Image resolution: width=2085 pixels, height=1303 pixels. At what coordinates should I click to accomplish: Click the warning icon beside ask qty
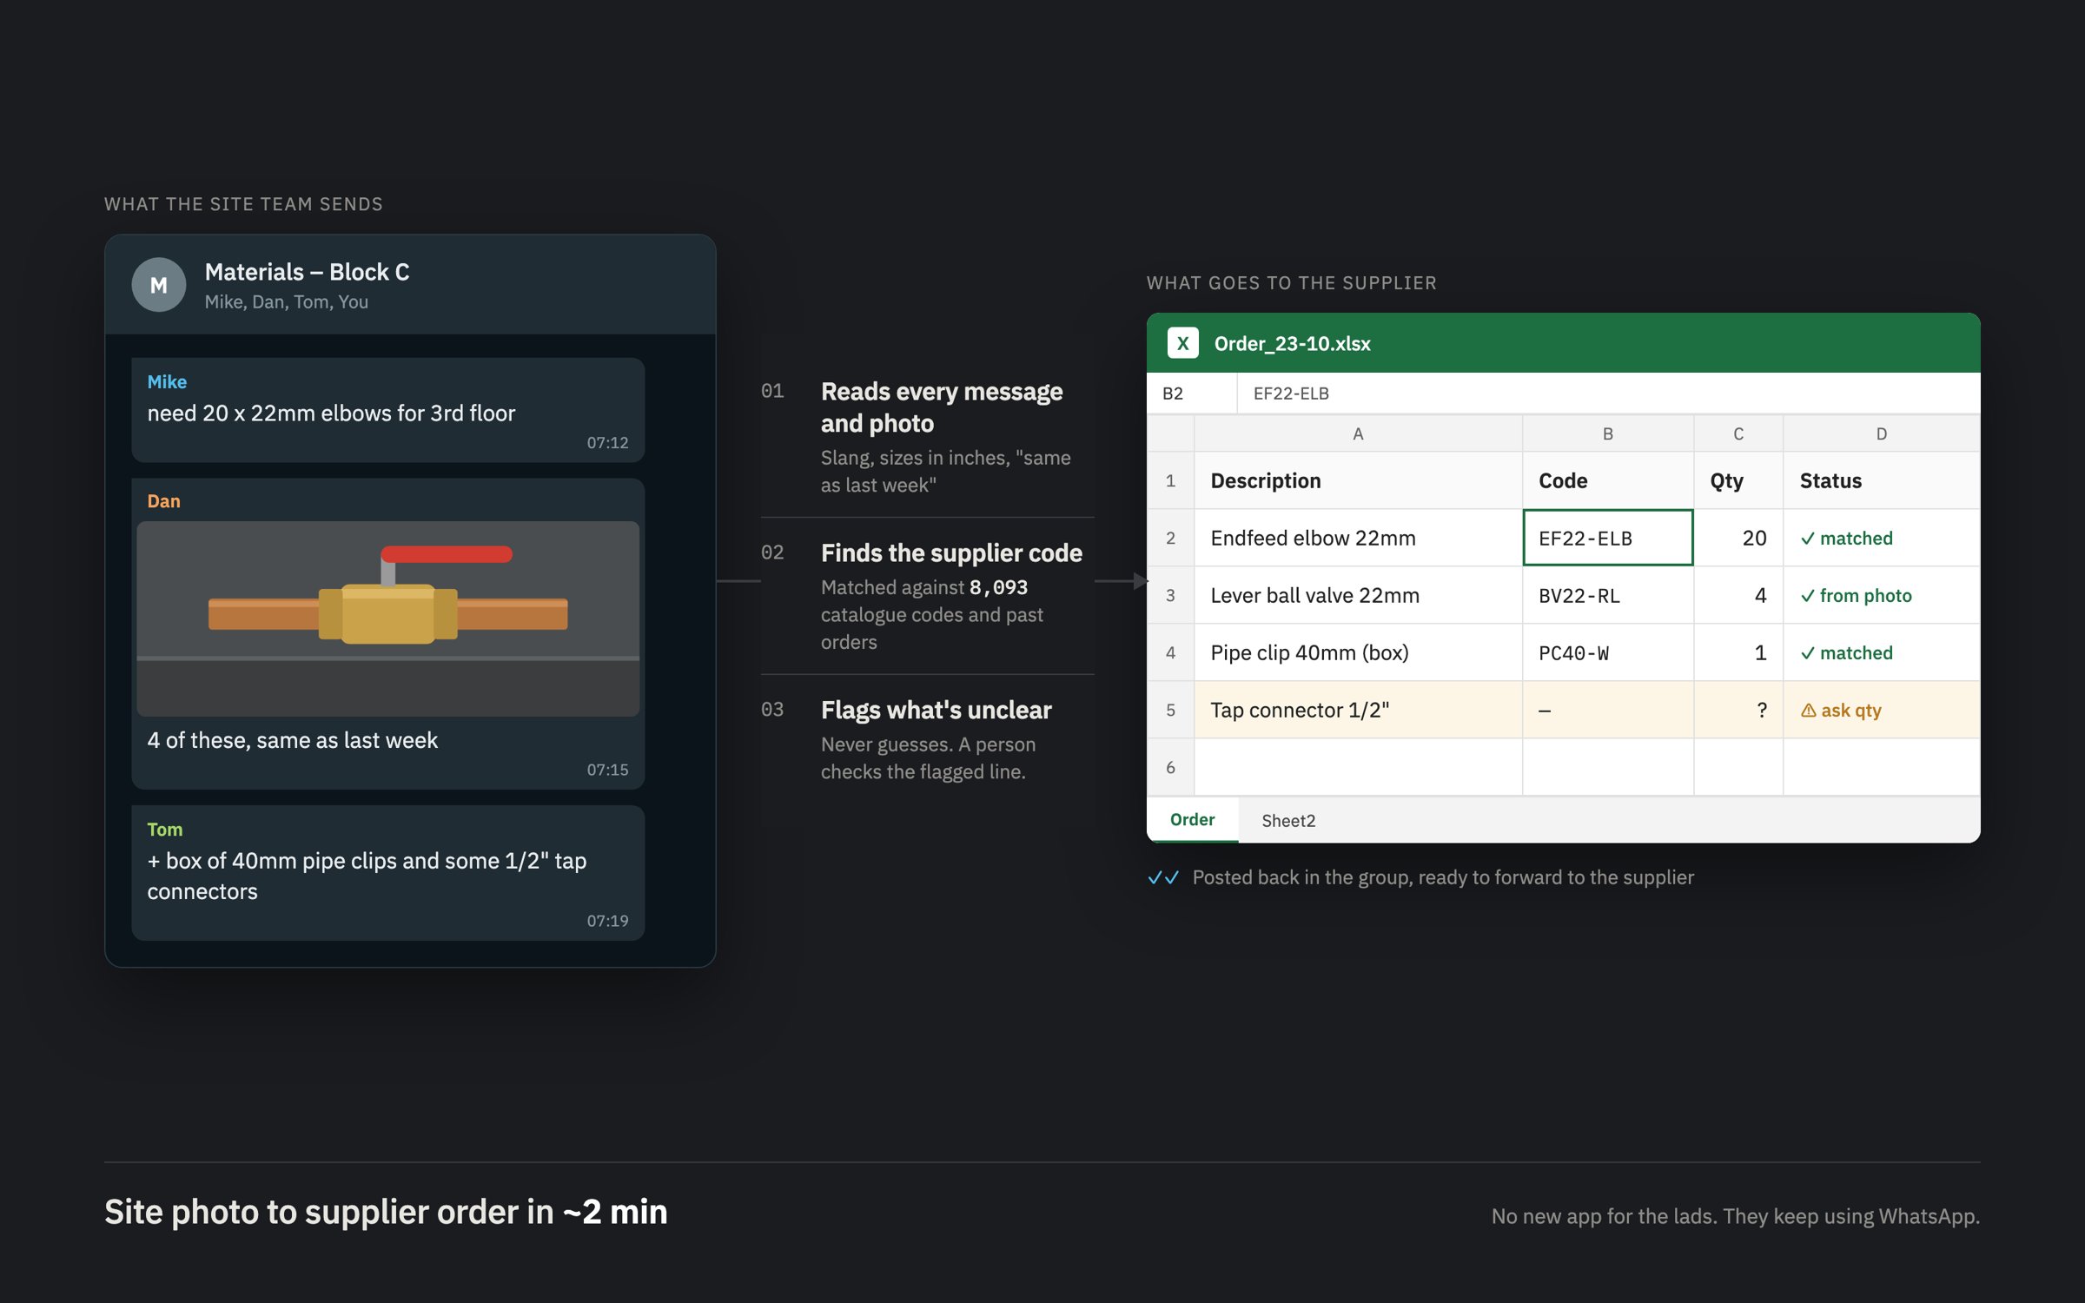point(1808,711)
